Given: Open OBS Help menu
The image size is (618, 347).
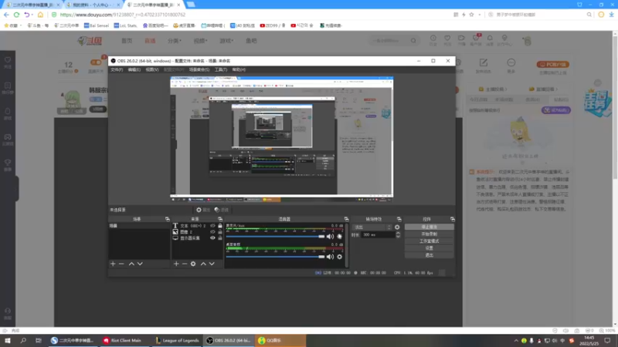Looking at the screenshot, I should coord(239,69).
